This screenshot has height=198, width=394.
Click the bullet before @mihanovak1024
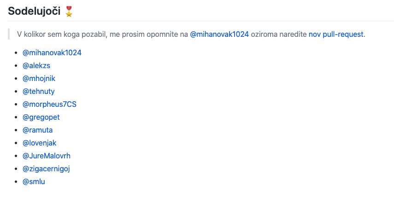[x=16, y=53]
